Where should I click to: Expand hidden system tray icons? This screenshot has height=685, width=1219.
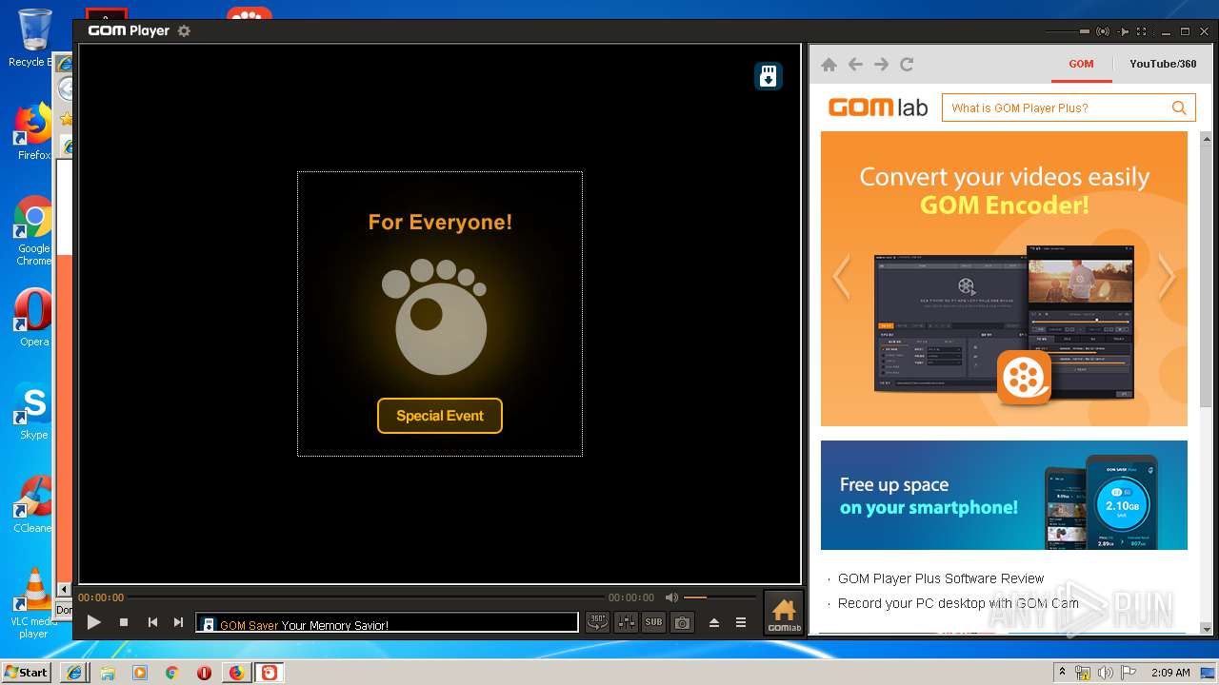1062,673
